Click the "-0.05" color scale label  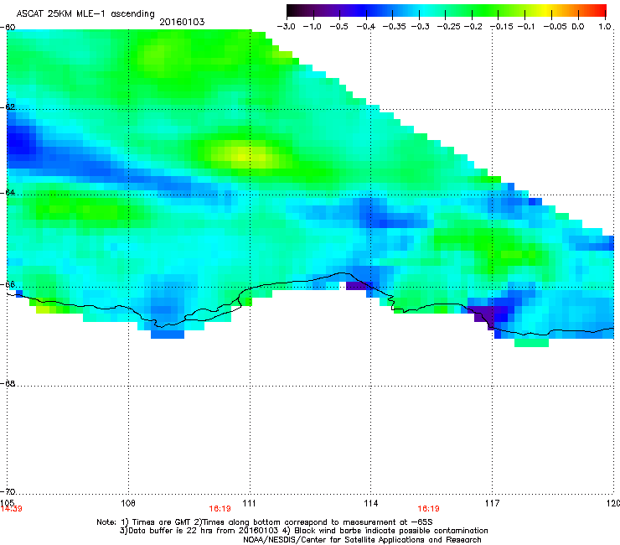pyautogui.click(x=555, y=27)
